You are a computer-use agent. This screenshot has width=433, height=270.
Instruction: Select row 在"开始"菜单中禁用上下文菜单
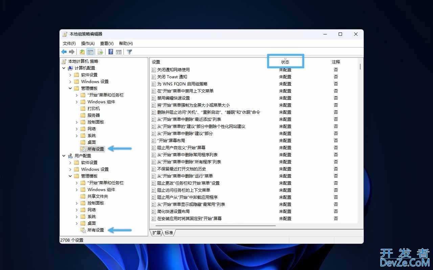coord(254,91)
